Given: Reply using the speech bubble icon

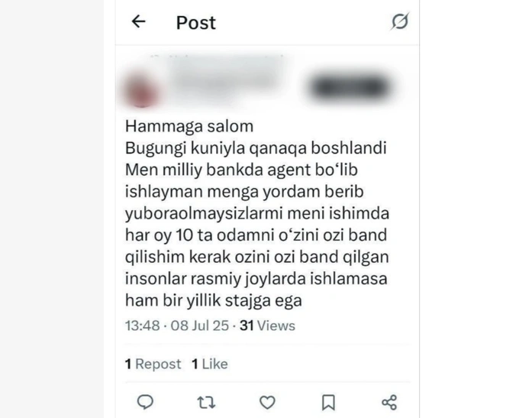Looking at the screenshot, I should (x=145, y=402).
